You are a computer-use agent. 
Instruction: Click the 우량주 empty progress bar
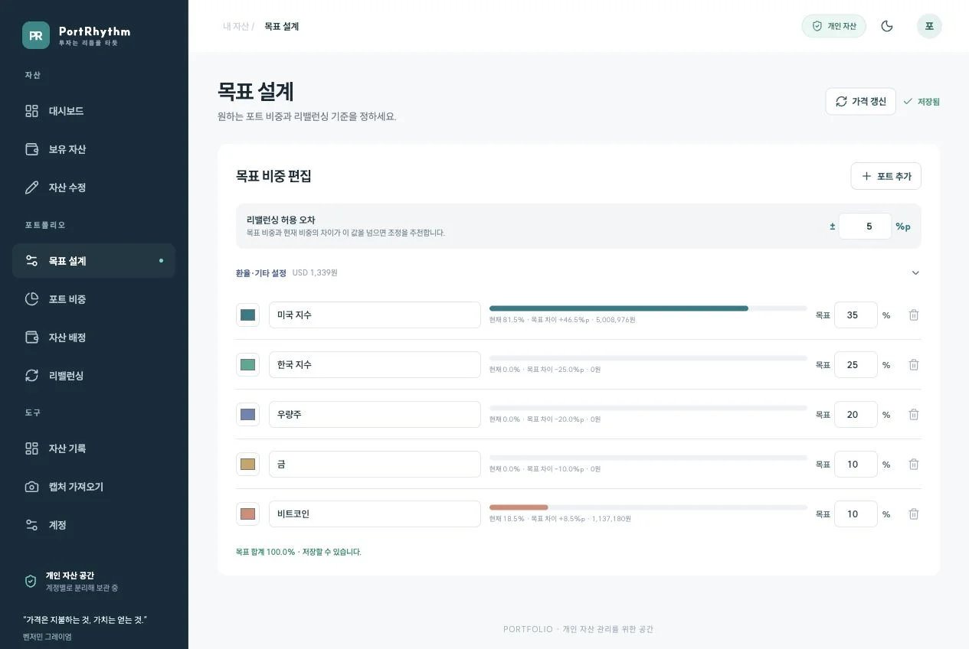pyautogui.click(x=648, y=408)
